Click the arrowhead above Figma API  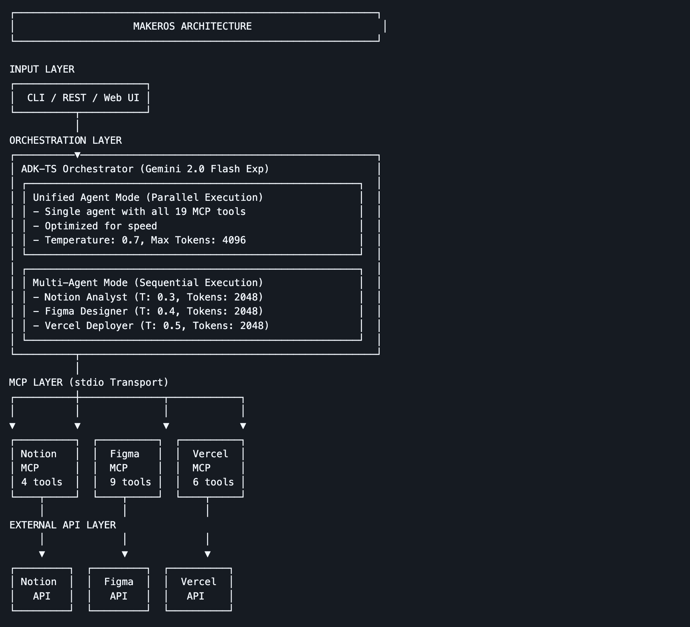[125, 554]
